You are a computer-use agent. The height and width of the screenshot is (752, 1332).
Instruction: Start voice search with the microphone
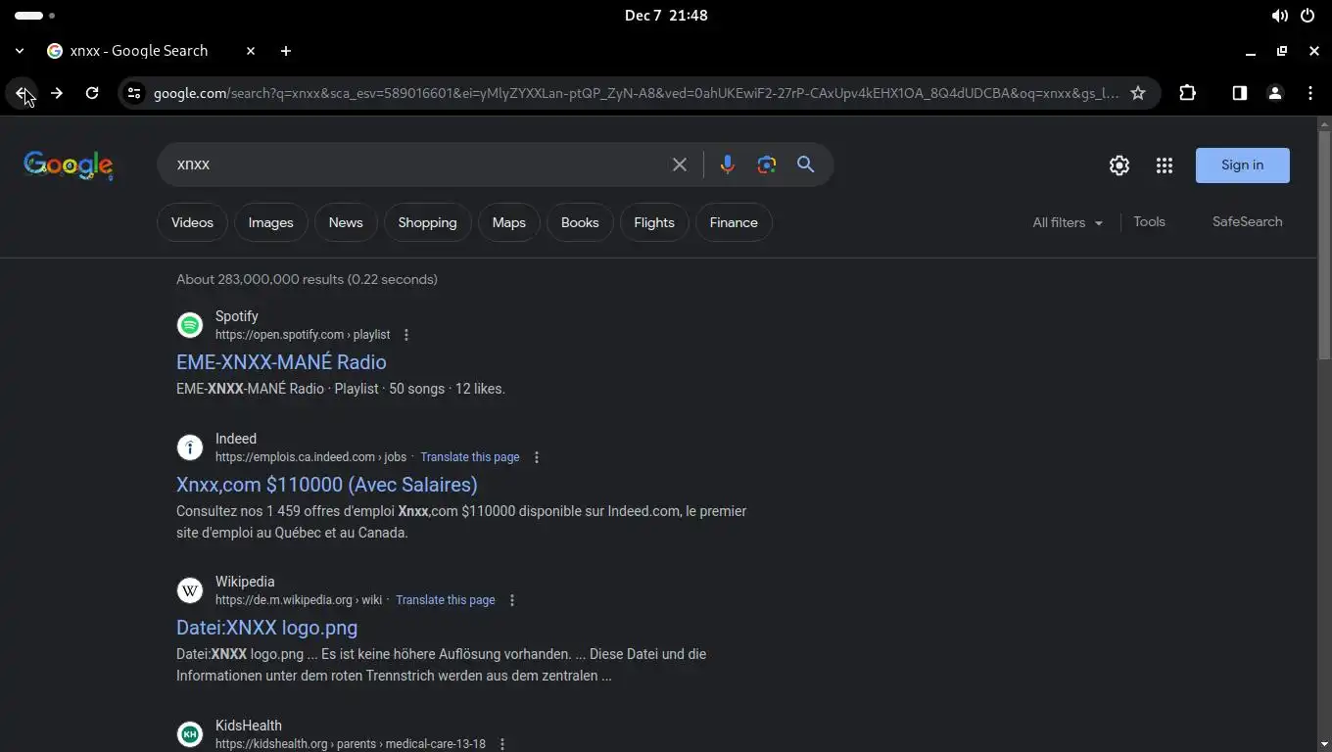(727, 164)
